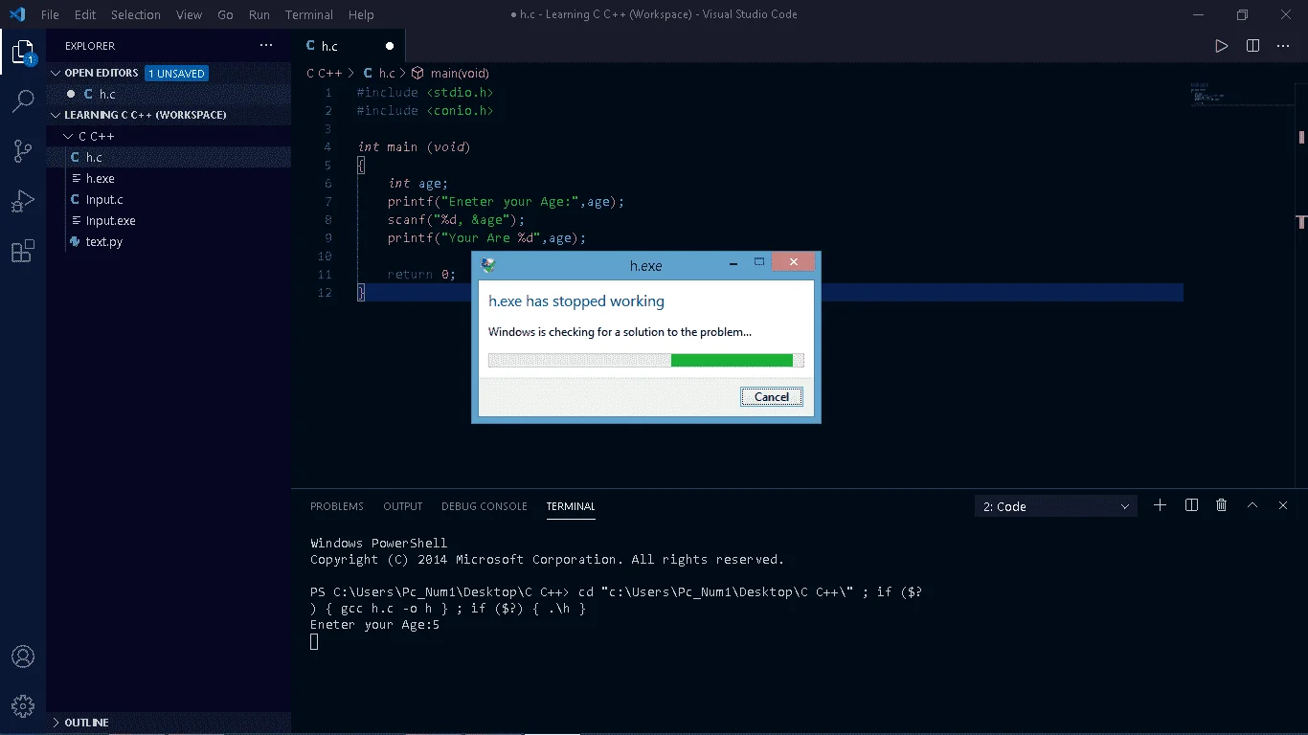Open the Extensions view icon
Screen dimensions: 1308x735
coord(23,252)
